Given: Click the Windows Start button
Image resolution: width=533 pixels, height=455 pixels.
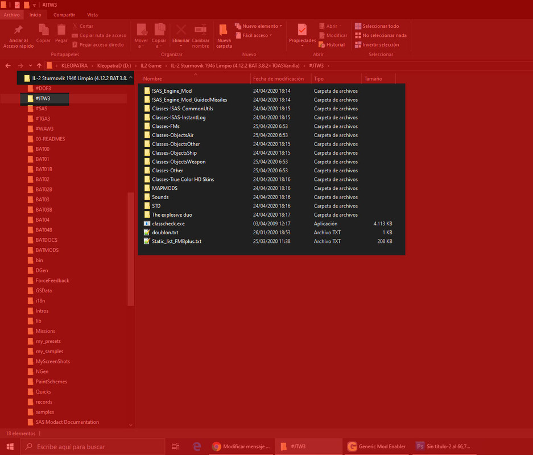Looking at the screenshot, I should 10,446.
